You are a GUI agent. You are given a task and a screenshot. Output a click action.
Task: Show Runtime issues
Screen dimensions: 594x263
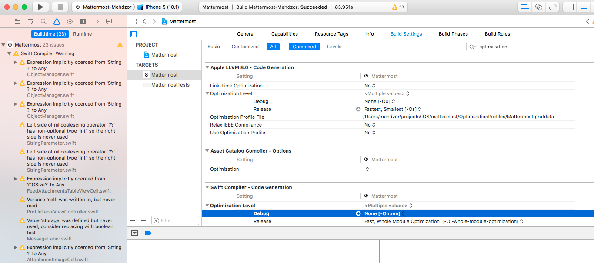click(x=82, y=34)
